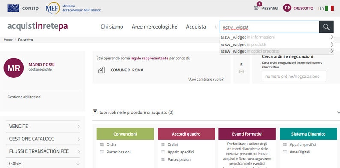Screen dimensions: 340x168
Task: Click the magnifying glass search button
Action: click(326, 27)
